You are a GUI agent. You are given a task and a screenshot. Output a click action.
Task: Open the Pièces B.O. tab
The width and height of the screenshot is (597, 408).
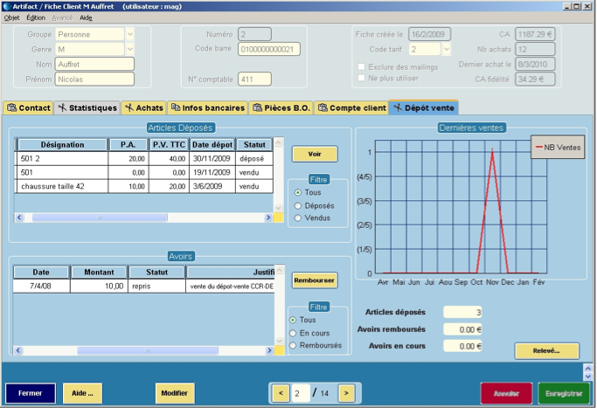click(x=281, y=107)
